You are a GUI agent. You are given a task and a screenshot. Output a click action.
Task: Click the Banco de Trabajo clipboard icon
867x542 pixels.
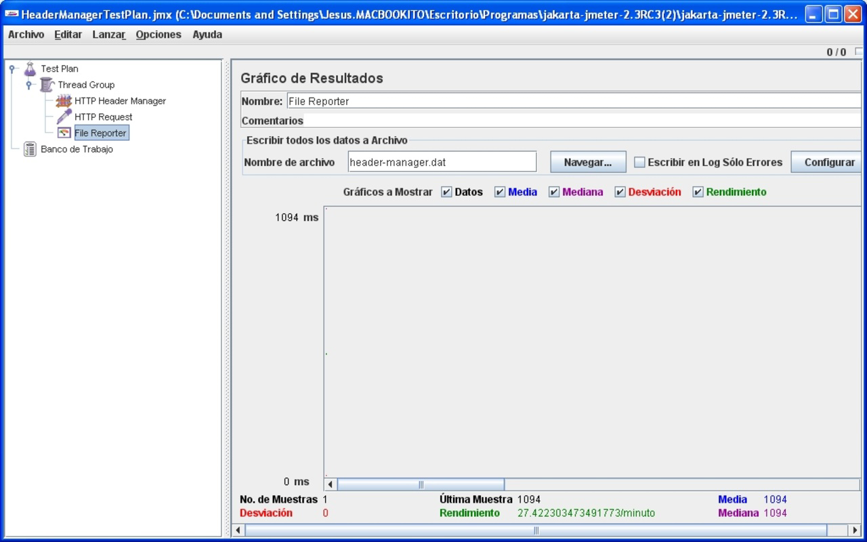pyautogui.click(x=30, y=149)
